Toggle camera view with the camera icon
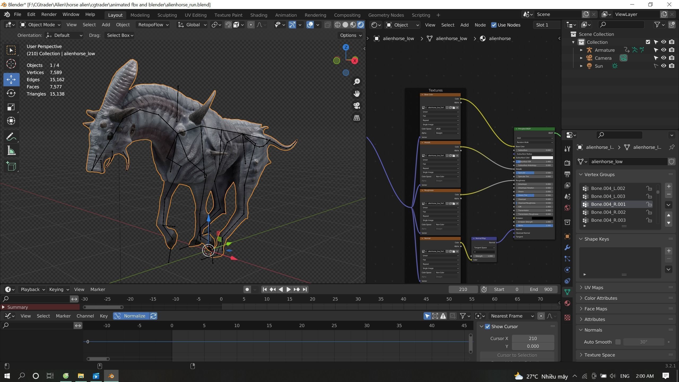679x382 pixels. click(357, 106)
